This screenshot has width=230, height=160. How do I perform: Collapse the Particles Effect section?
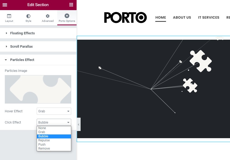click(38, 60)
